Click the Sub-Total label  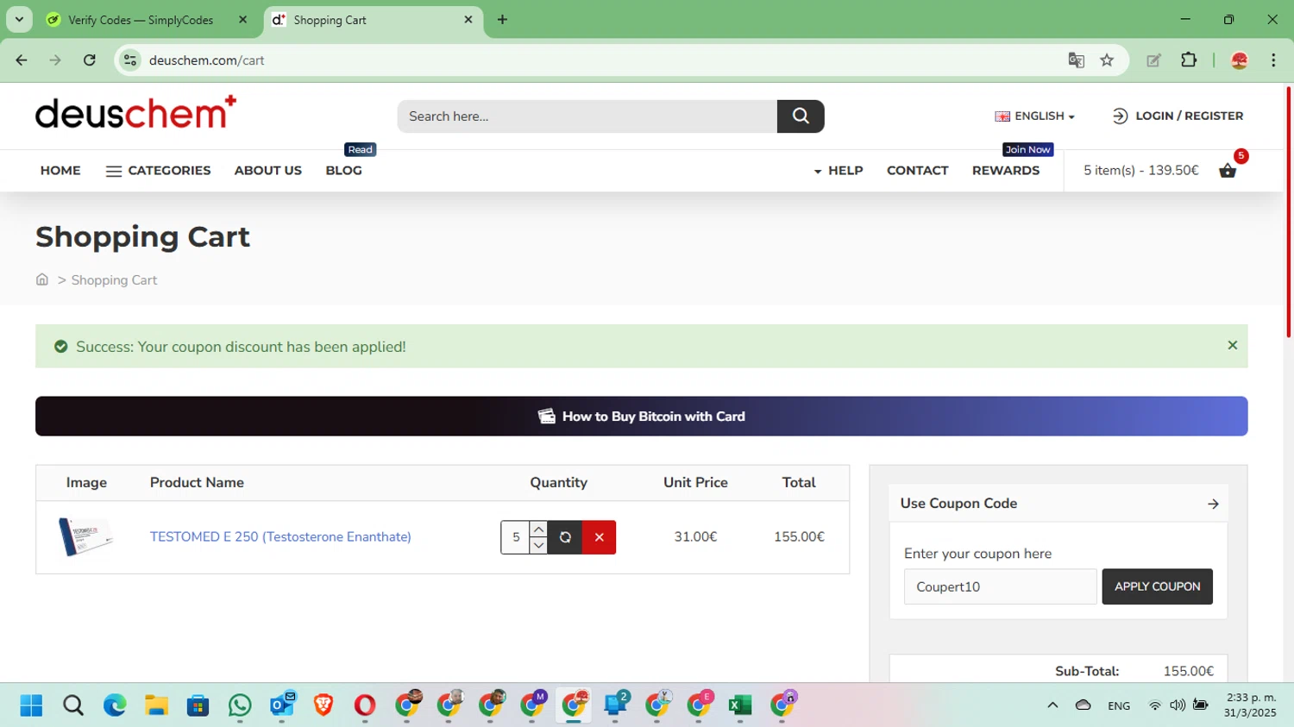coord(1087,671)
